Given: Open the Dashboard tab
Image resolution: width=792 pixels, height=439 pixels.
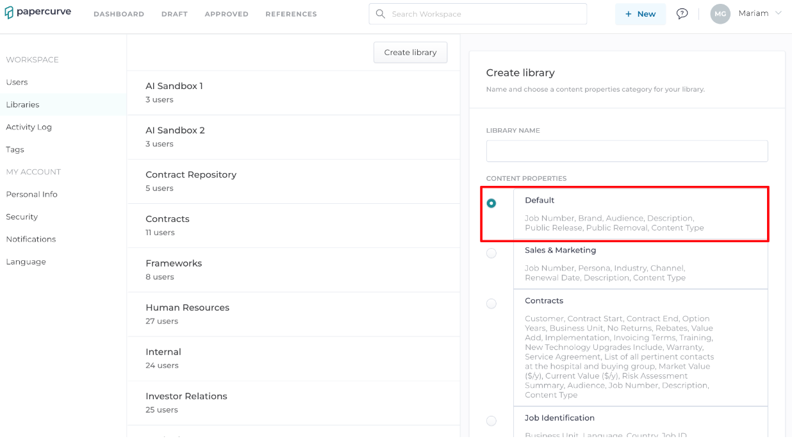Looking at the screenshot, I should tap(119, 14).
